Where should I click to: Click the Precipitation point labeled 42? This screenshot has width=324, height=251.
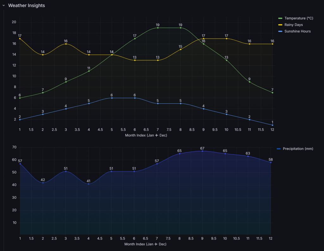coord(43,183)
